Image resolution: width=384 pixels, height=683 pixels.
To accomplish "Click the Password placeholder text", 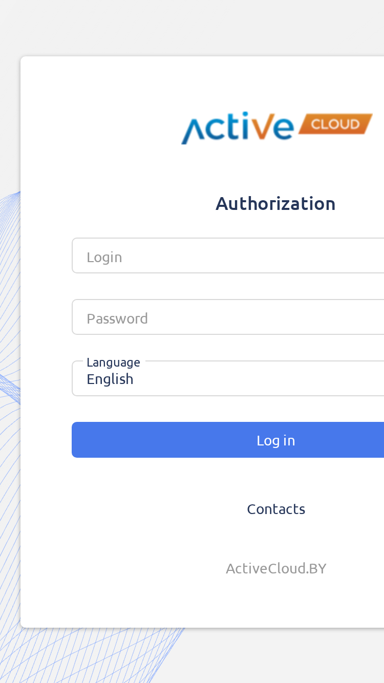I will (117, 318).
